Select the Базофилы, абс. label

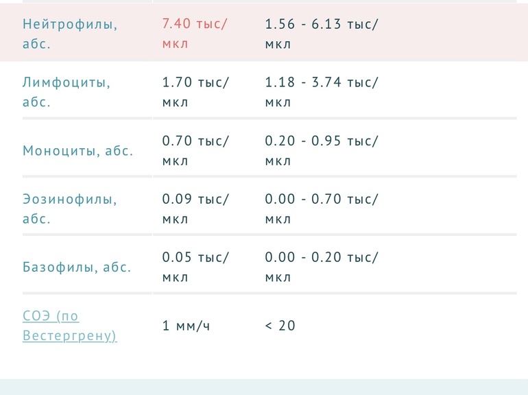click(x=77, y=267)
